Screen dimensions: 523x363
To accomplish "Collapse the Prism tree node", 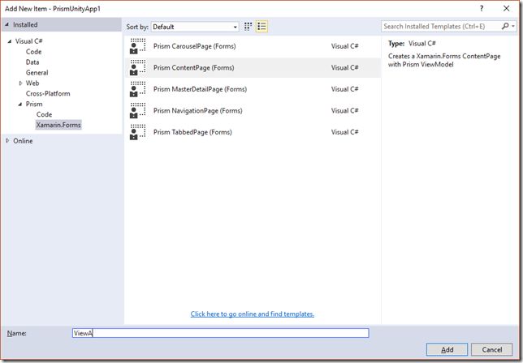I will (20, 105).
